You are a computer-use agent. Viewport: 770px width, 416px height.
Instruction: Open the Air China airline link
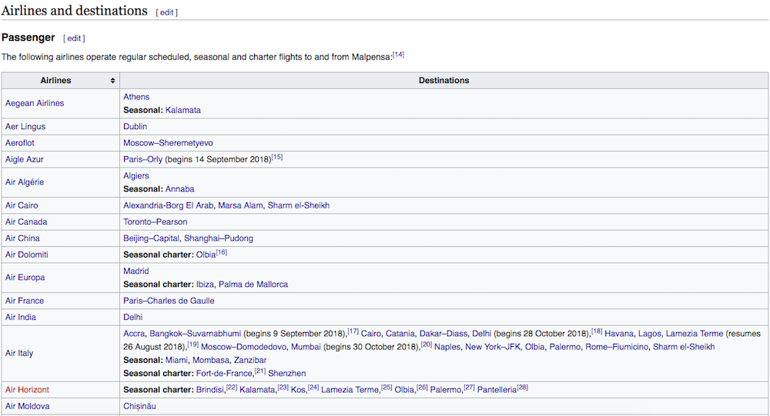coord(22,238)
